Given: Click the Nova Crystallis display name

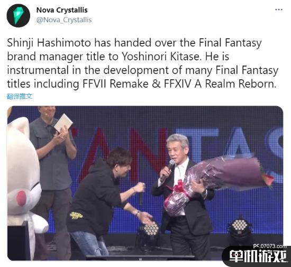Looking at the screenshot, I should (x=62, y=10).
